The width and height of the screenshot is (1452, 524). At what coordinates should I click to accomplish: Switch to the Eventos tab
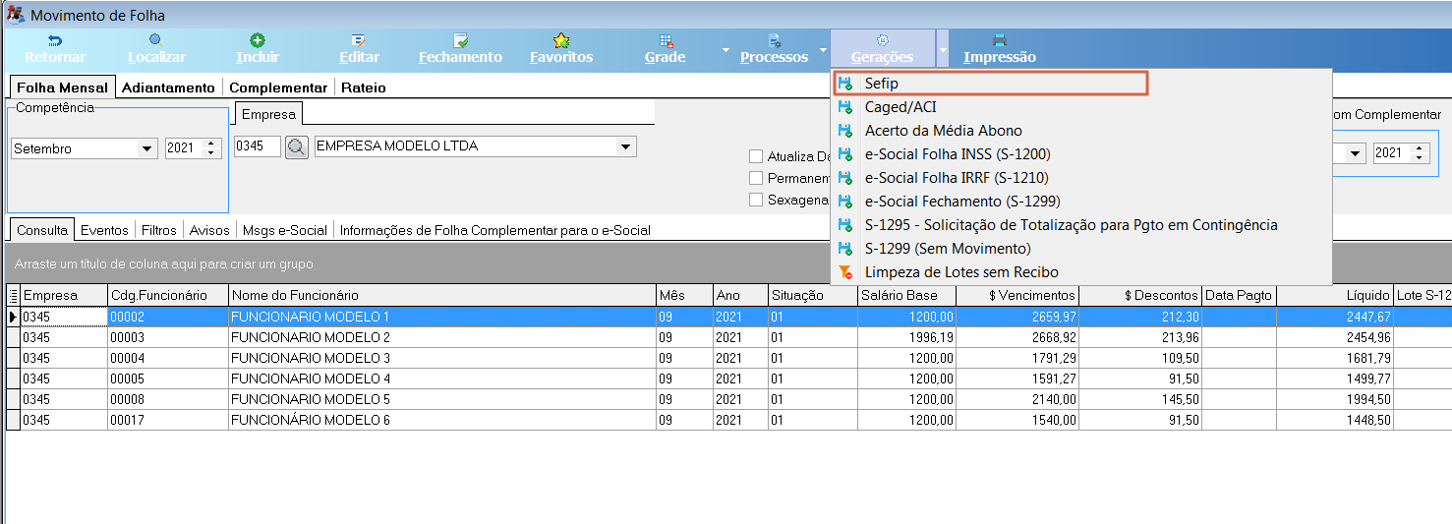[x=104, y=230]
